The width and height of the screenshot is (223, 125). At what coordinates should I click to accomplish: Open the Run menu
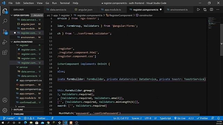[54, 3]
